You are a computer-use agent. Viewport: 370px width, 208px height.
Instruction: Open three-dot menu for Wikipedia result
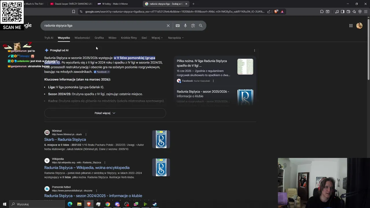[105, 162]
